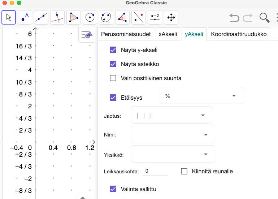Choose the Ellipse tool

(106, 17)
